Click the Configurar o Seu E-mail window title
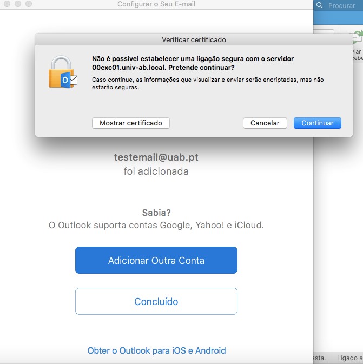Viewport: 363px width, 364px height. (156, 4)
